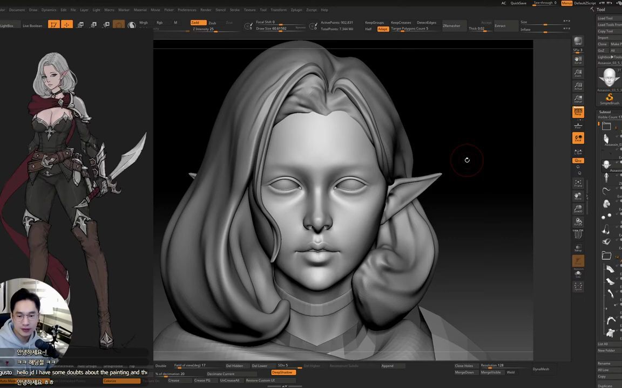Enable Zsub sculpt mode
Screen dimensions: 622x388
point(213,23)
